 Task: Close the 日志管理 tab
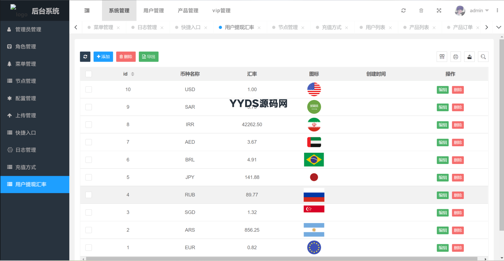coord(162,28)
